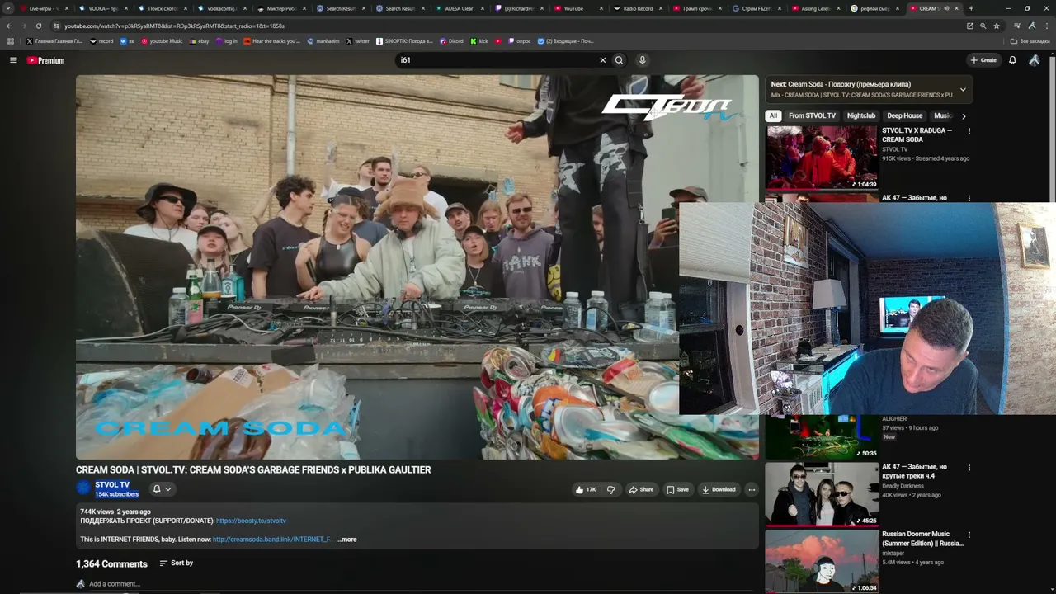Select the Deep House chip
1056x594 pixels.
point(904,116)
